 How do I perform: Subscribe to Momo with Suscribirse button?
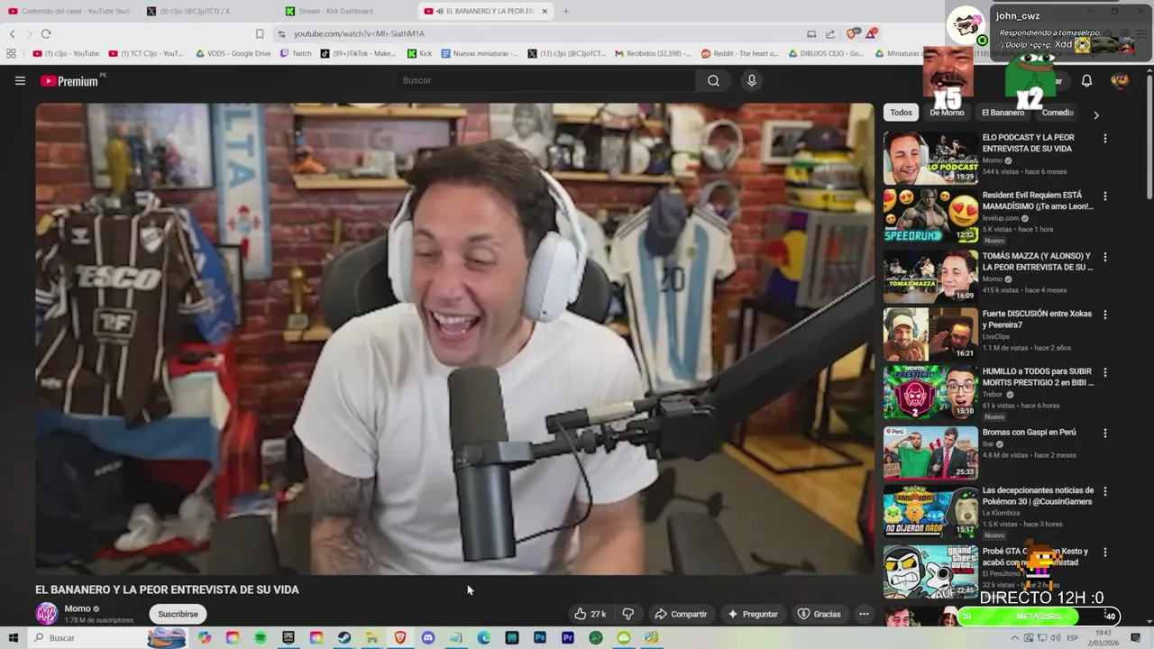click(178, 614)
